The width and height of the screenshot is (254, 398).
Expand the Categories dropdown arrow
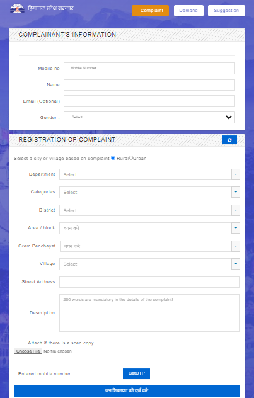pyautogui.click(x=236, y=192)
